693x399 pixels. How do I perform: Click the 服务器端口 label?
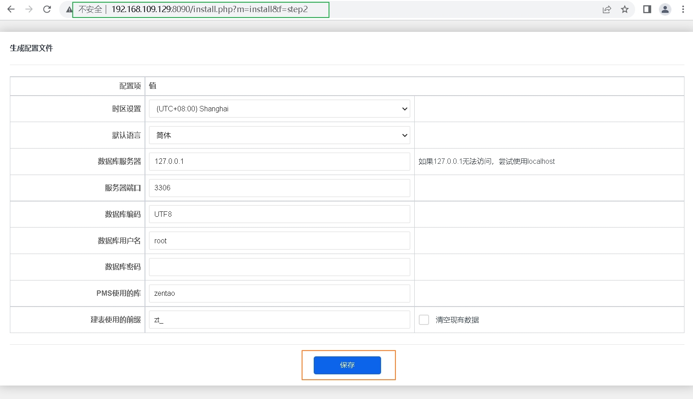123,188
